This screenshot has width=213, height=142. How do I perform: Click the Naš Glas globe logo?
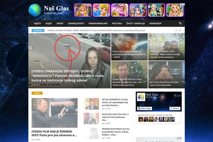(35, 10)
